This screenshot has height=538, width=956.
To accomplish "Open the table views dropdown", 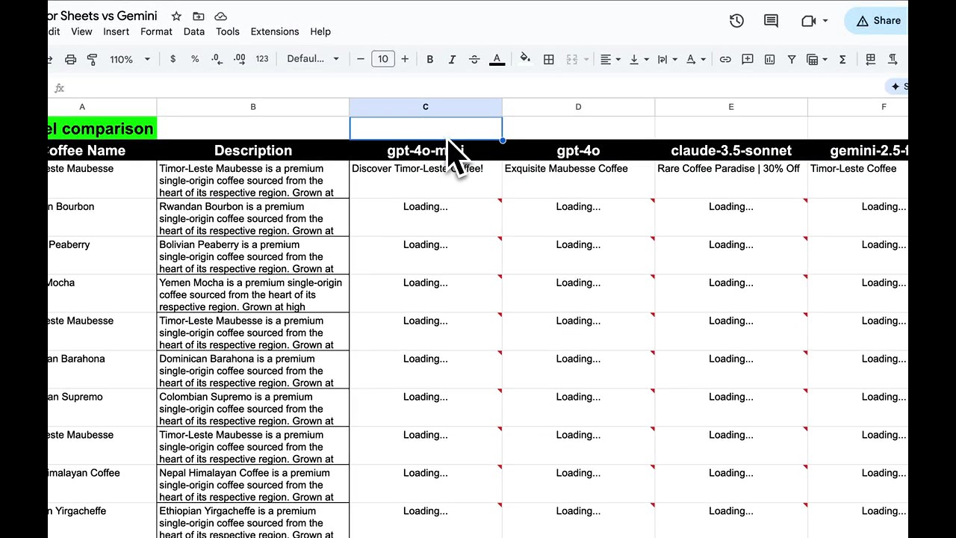I will [x=816, y=59].
